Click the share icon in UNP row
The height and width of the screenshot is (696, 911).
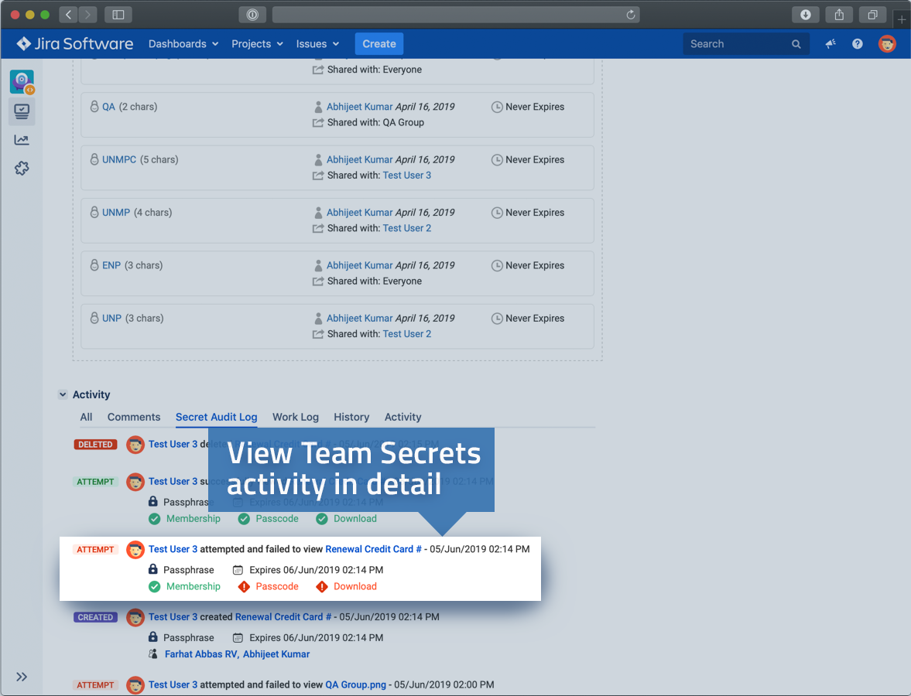pyautogui.click(x=318, y=334)
